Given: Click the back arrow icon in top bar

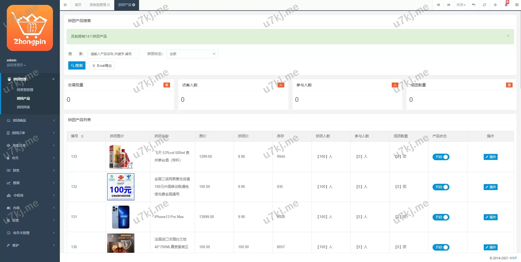Looking at the screenshot, I should 473,5.
